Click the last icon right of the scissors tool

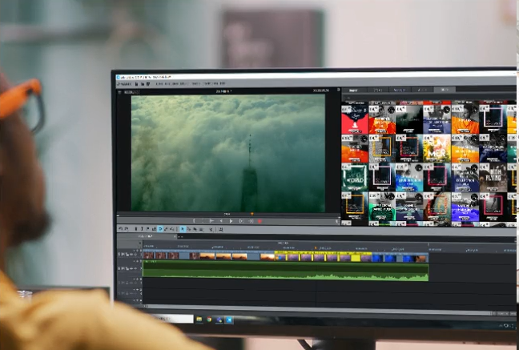(x=221, y=229)
